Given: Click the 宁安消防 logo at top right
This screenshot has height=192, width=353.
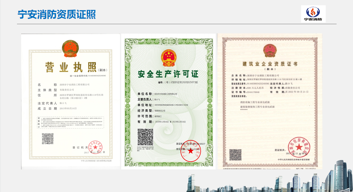Looking at the screenshot, I should click(313, 14).
